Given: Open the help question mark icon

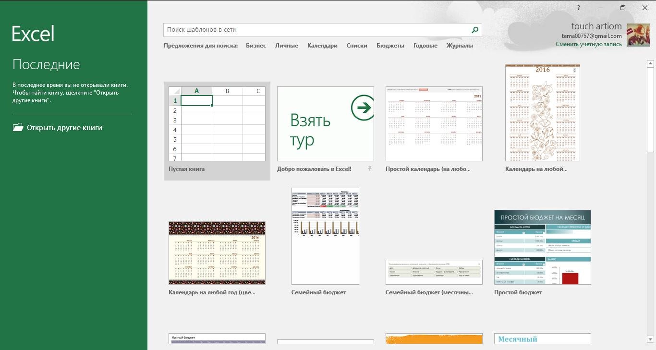Looking at the screenshot, I should (579, 8).
